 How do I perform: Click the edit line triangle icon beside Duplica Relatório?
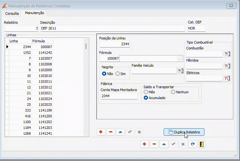click(x=120, y=132)
